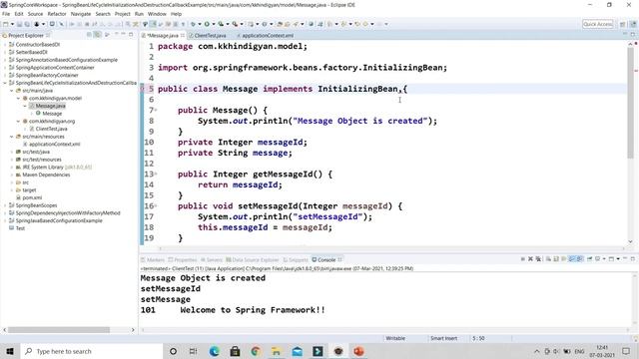This screenshot has height=359, width=639.
Task: Select the SpringBeanScopes project
Action: coord(36,205)
